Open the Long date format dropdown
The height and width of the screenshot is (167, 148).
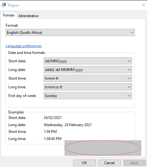pyautogui.click(x=88, y=70)
